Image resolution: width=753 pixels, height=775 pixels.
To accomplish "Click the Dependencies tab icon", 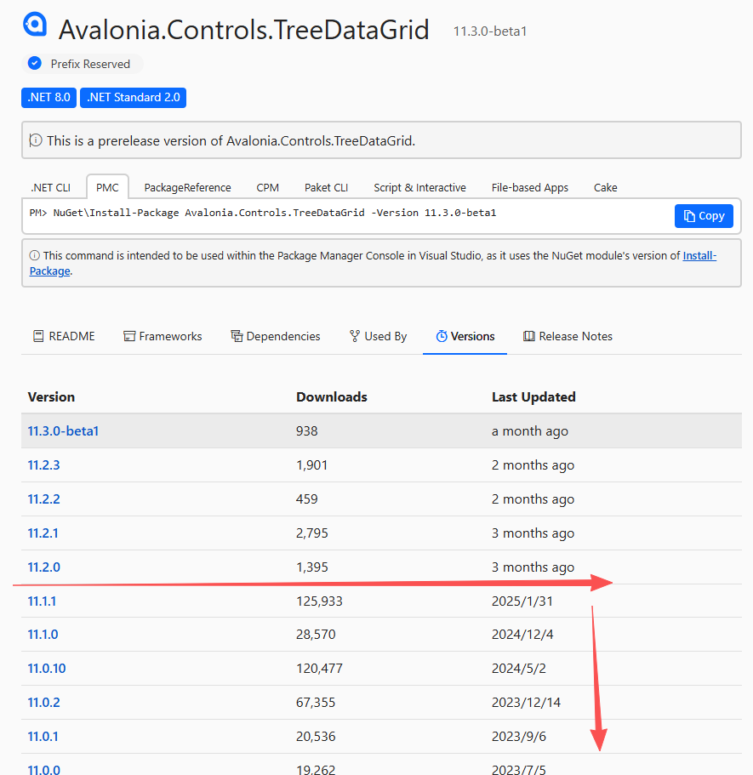I will coord(237,336).
